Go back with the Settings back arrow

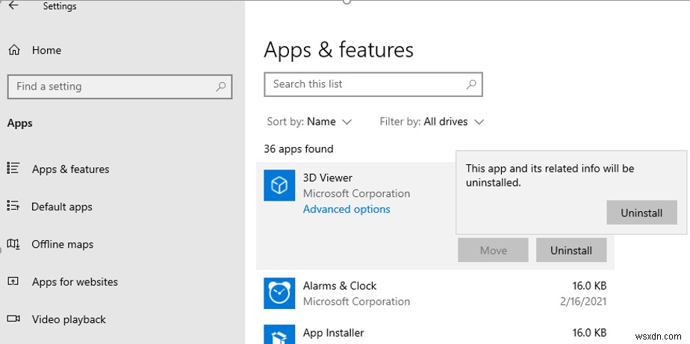point(13,5)
